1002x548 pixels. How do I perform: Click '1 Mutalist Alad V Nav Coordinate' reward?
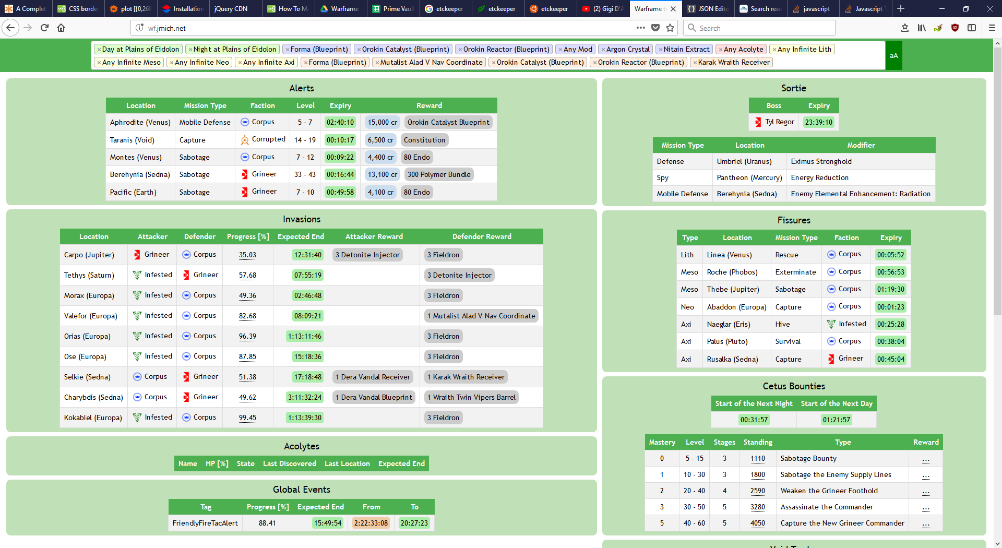click(481, 316)
